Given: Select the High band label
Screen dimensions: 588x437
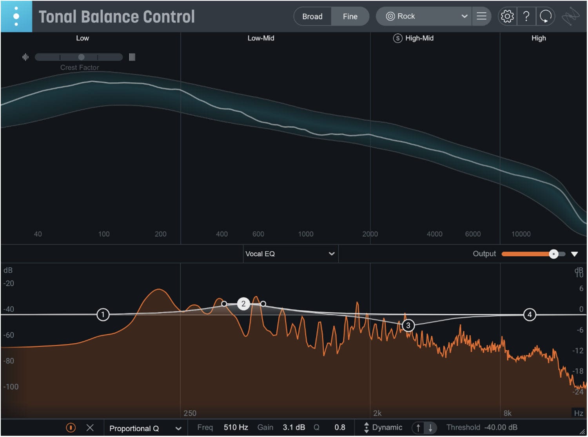Looking at the screenshot, I should coord(539,38).
